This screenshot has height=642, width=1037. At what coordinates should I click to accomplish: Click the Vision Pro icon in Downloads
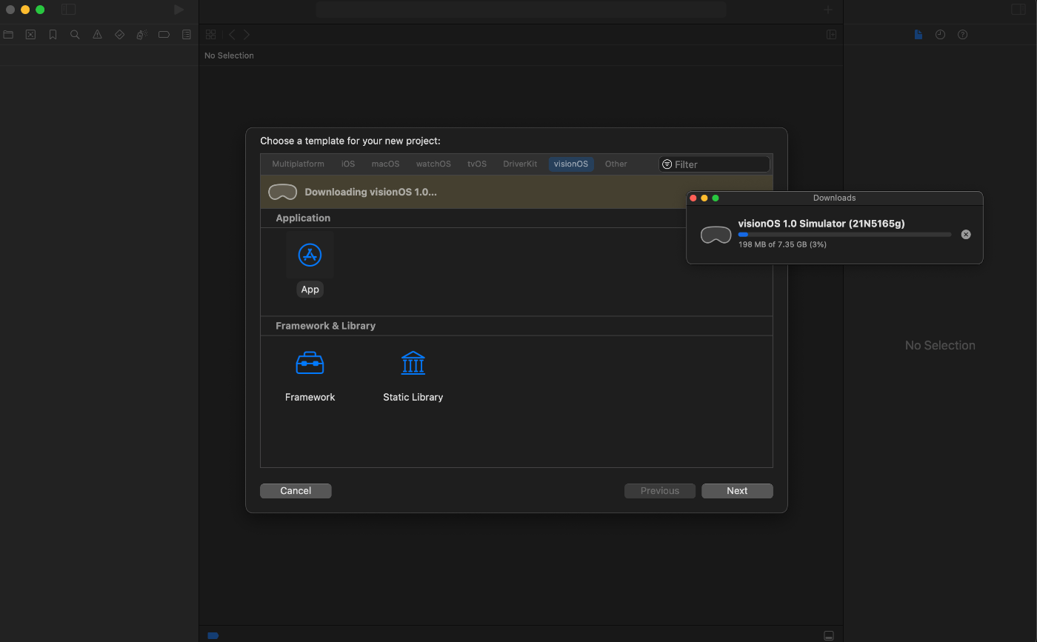tap(716, 235)
